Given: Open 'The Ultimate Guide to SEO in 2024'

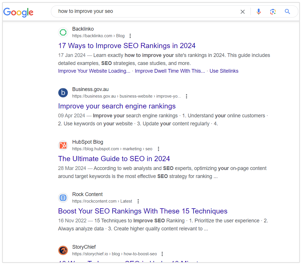Looking at the screenshot, I should 114,159.
